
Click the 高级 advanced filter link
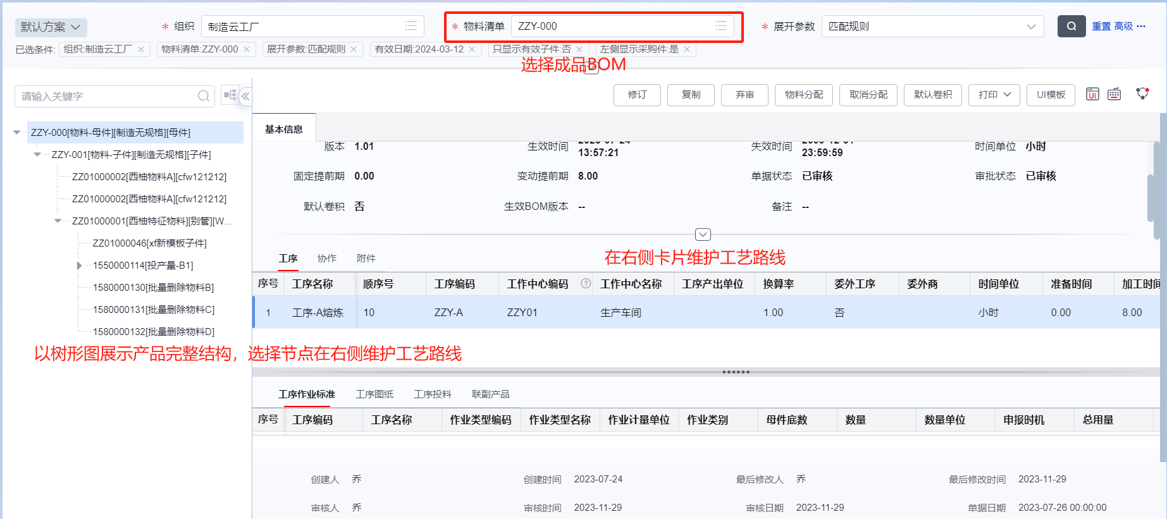click(x=1123, y=27)
